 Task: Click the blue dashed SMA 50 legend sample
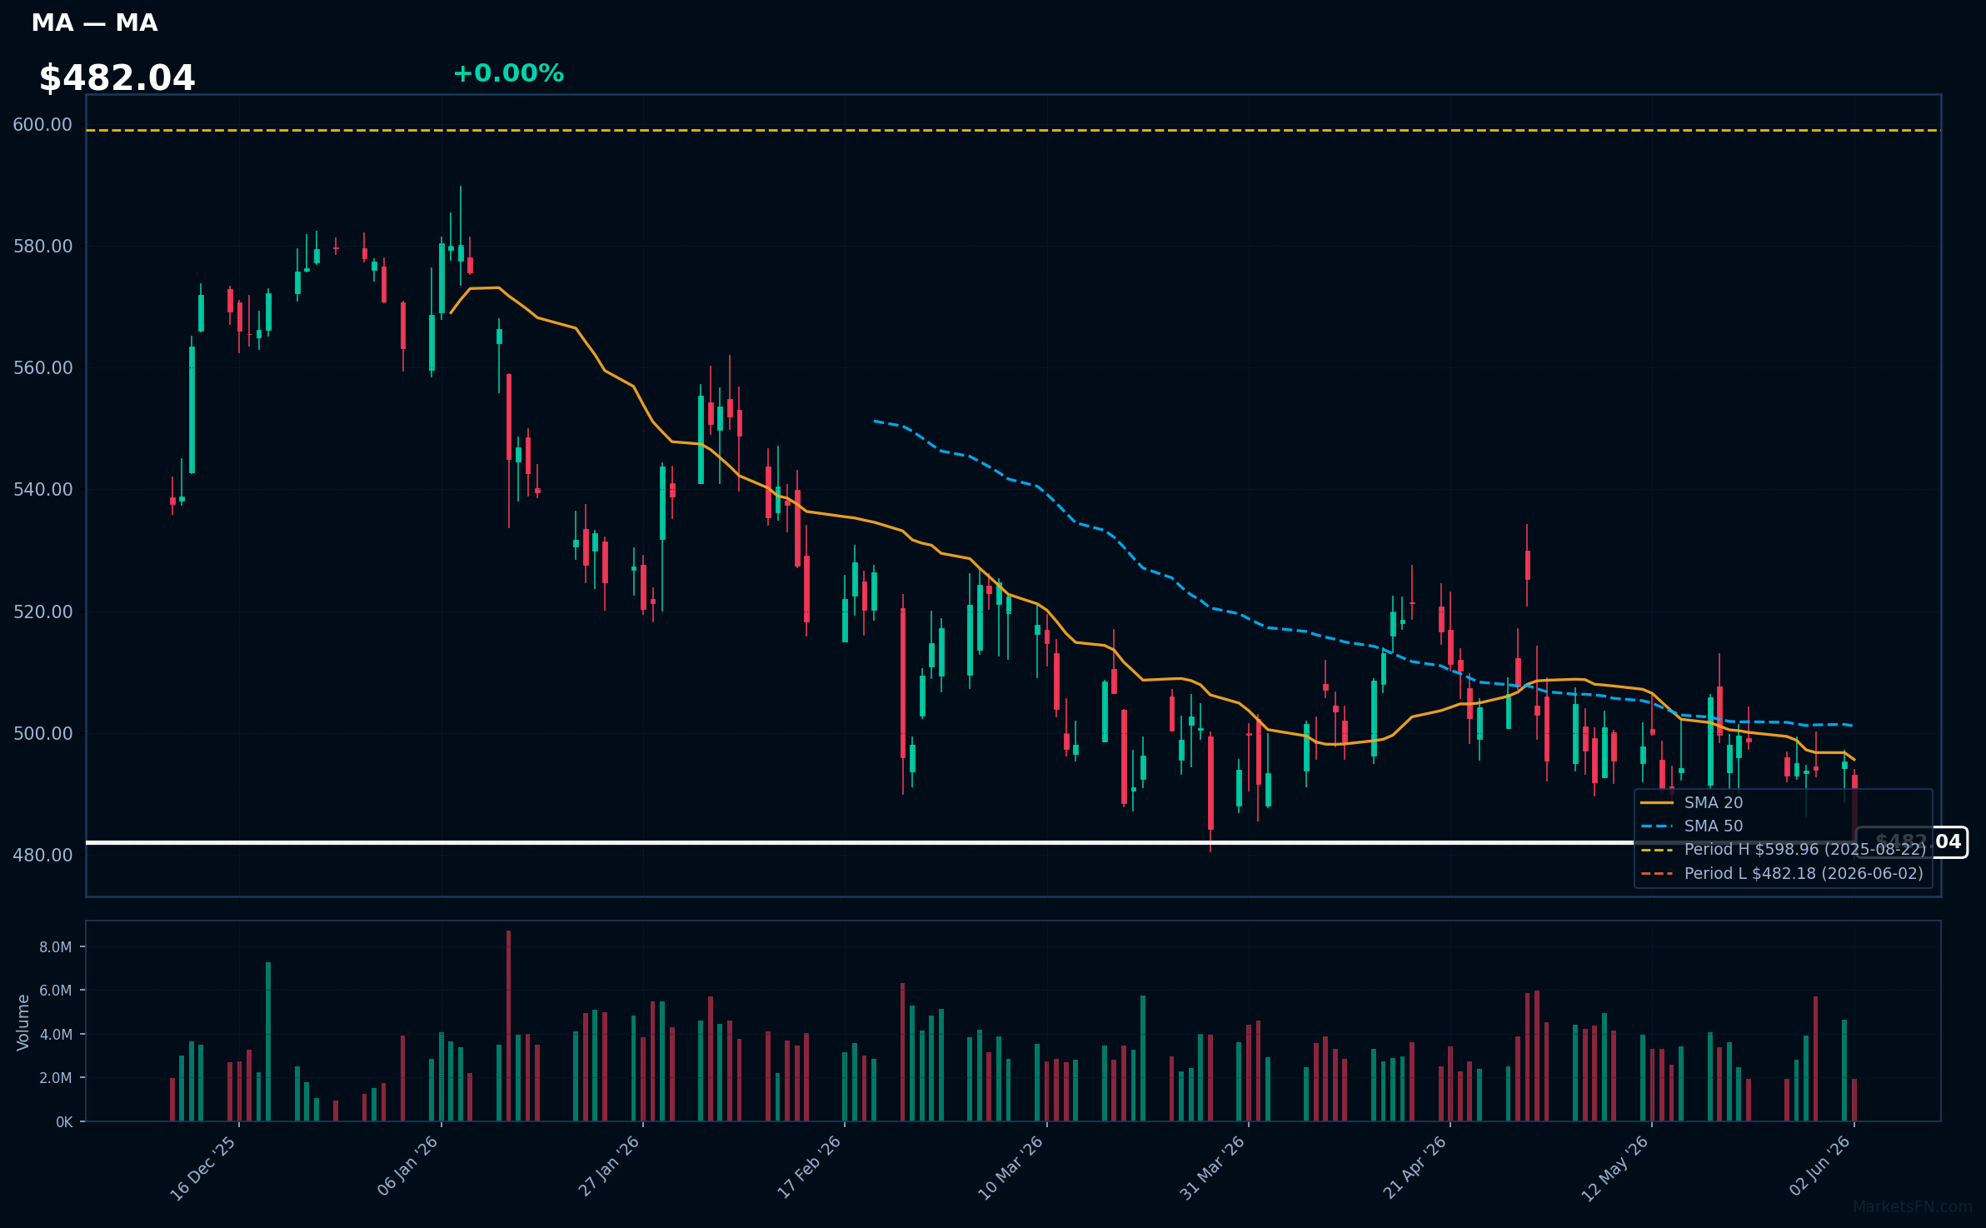pos(1657,826)
